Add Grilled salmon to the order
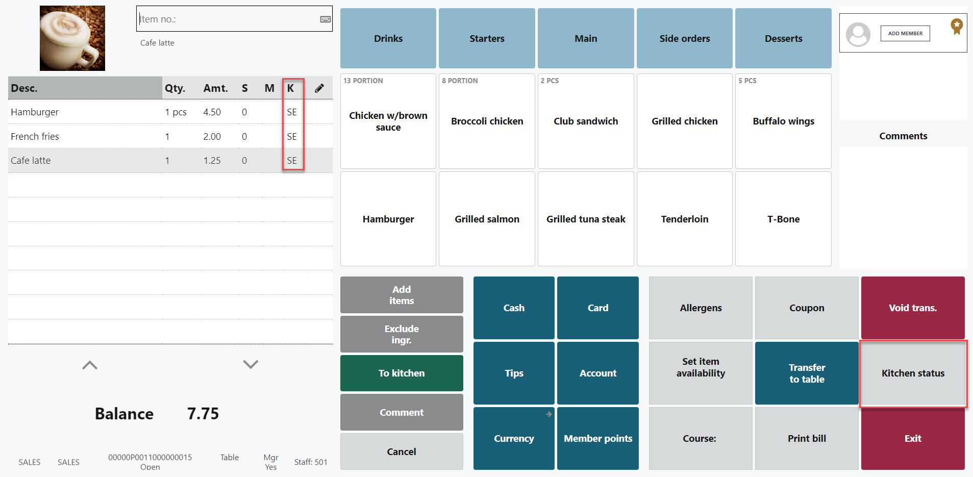This screenshot has width=973, height=477. point(487,219)
